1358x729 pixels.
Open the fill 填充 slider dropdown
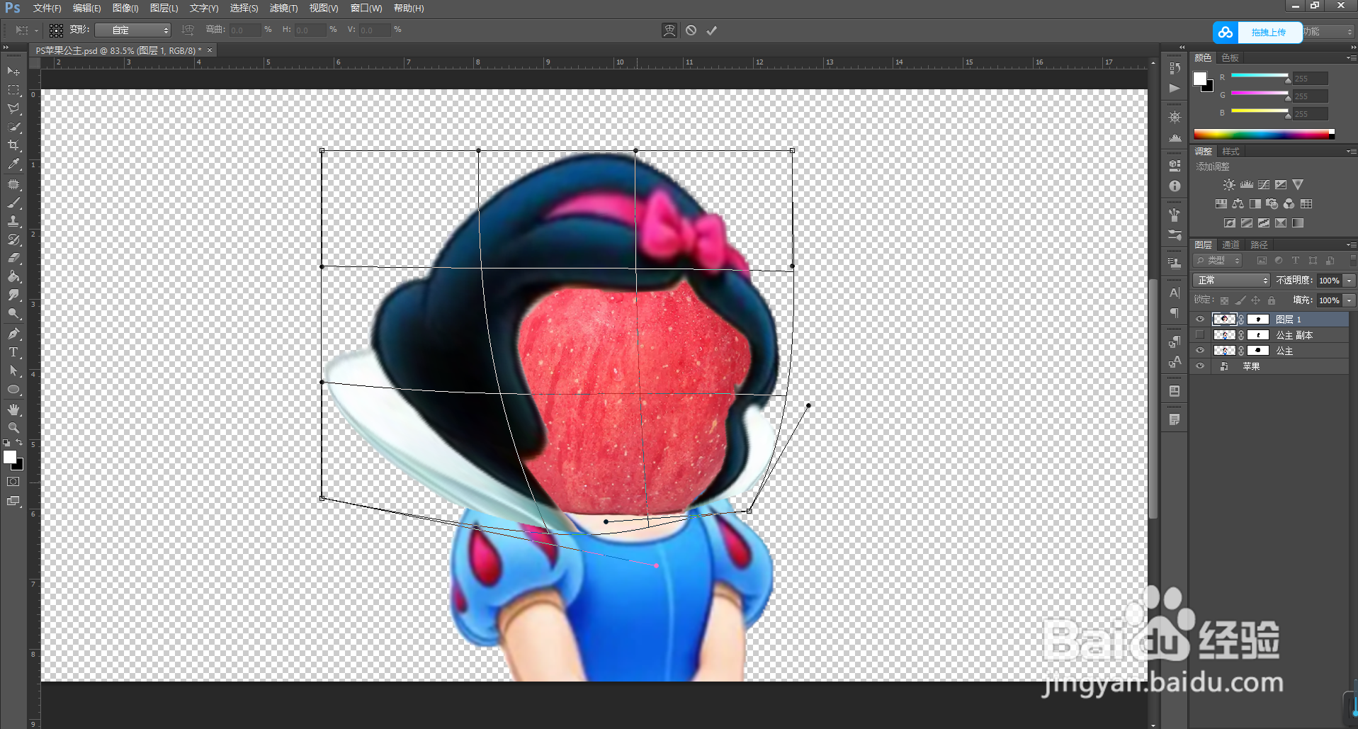pos(1349,300)
